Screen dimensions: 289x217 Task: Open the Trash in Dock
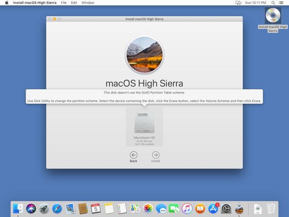point(271,209)
